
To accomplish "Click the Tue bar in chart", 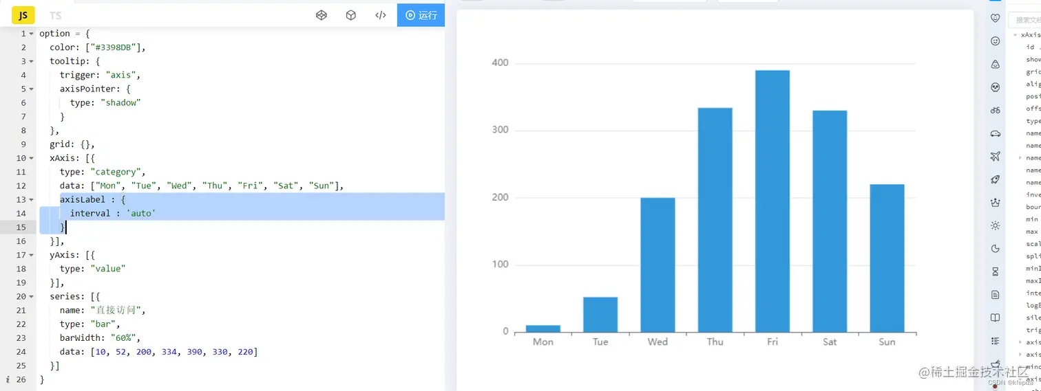I will [x=600, y=315].
